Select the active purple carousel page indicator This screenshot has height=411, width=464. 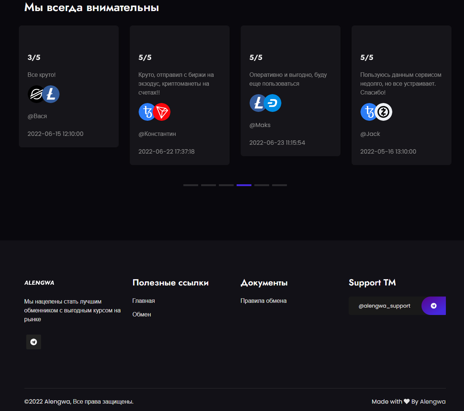pyautogui.click(x=244, y=185)
